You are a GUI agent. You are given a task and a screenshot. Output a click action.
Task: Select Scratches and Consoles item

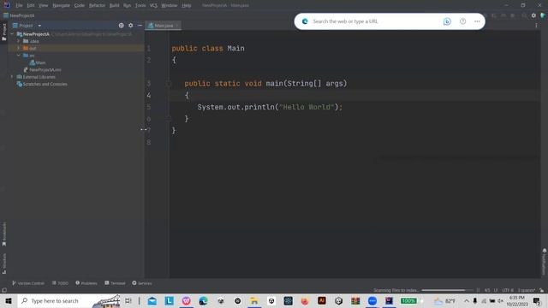coord(42,84)
